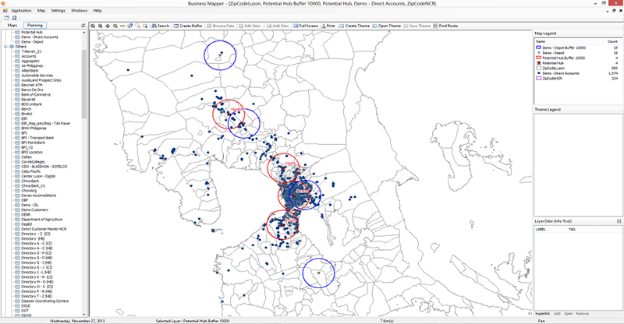Select the 7-eleven_21 layer
The width and height of the screenshot is (624, 324).
pos(31,51)
